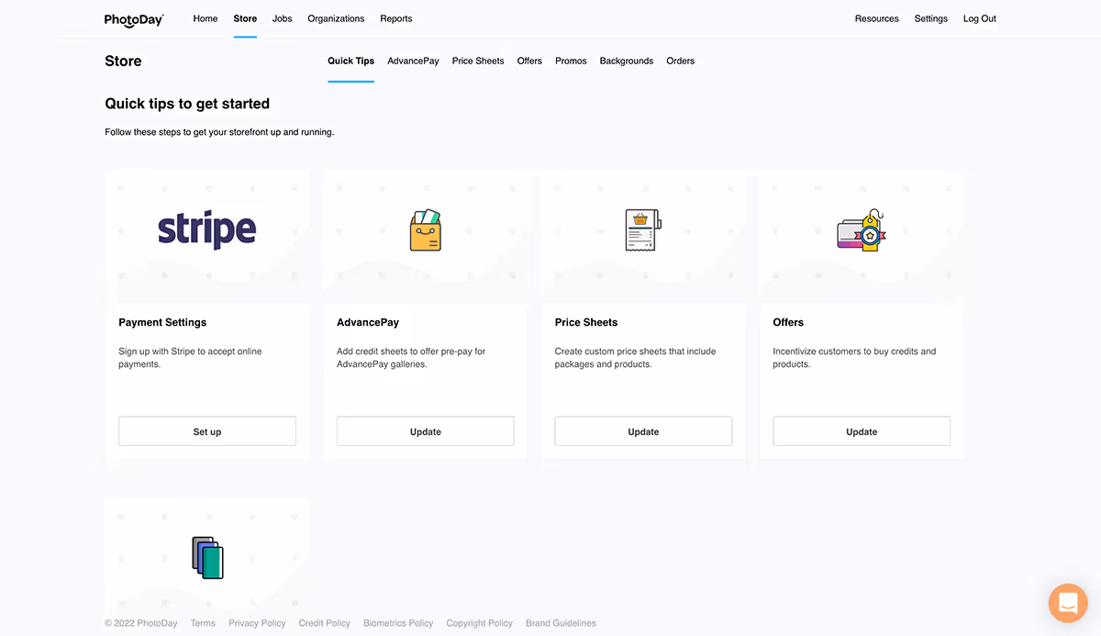Click the Stripe logo image

click(207, 229)
